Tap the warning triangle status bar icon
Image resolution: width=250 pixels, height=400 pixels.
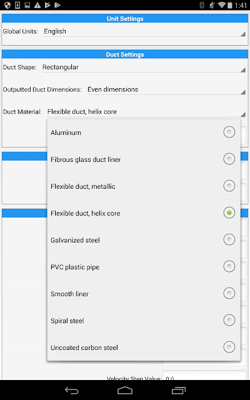click(37, 5)
